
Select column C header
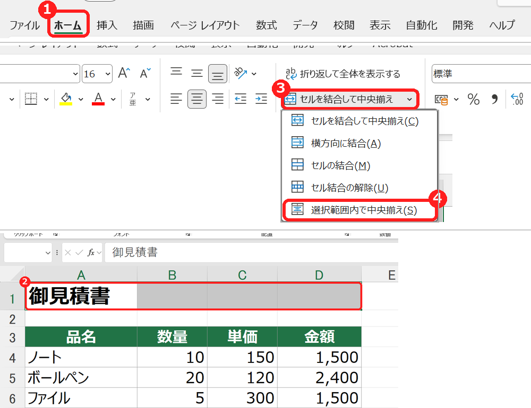click(x=242, y=274)
